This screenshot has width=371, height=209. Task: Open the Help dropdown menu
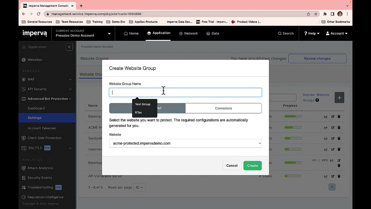(312, 33)
